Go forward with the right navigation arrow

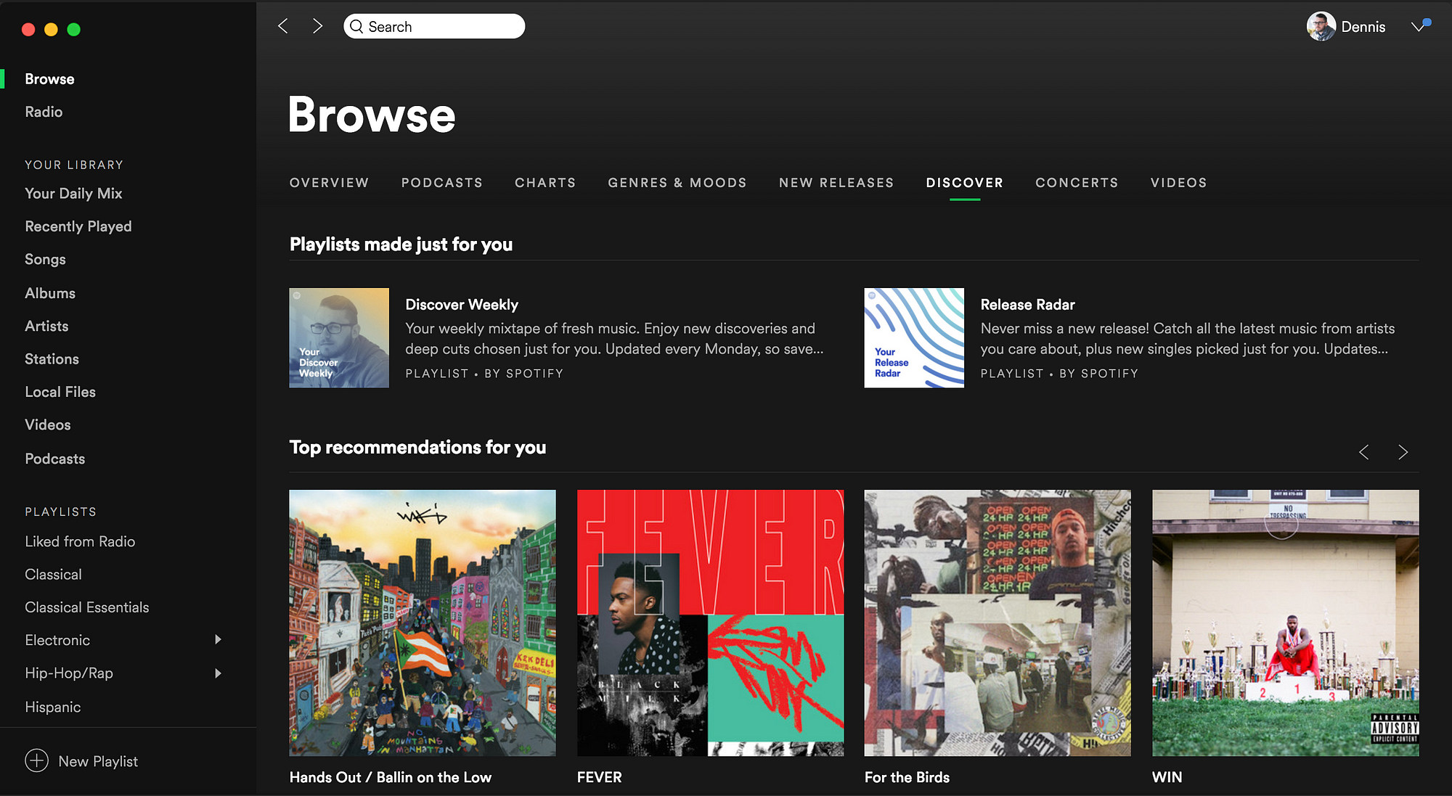coord(317,26)
